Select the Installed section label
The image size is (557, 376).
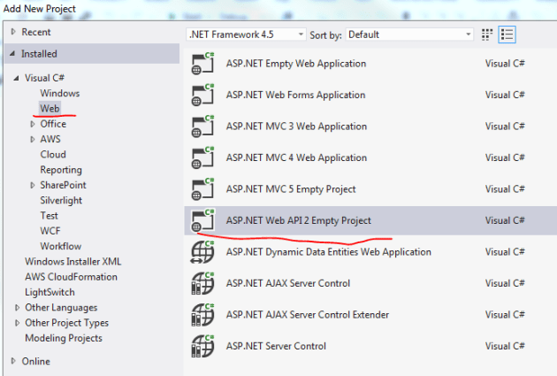[x=39, y=54]
